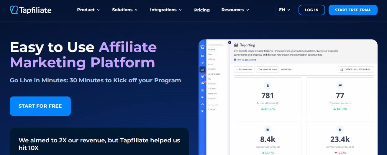This screenshot has width=387, height=155.
Task: Click START FREE TRIAL button
Action: tap(353, 10)
